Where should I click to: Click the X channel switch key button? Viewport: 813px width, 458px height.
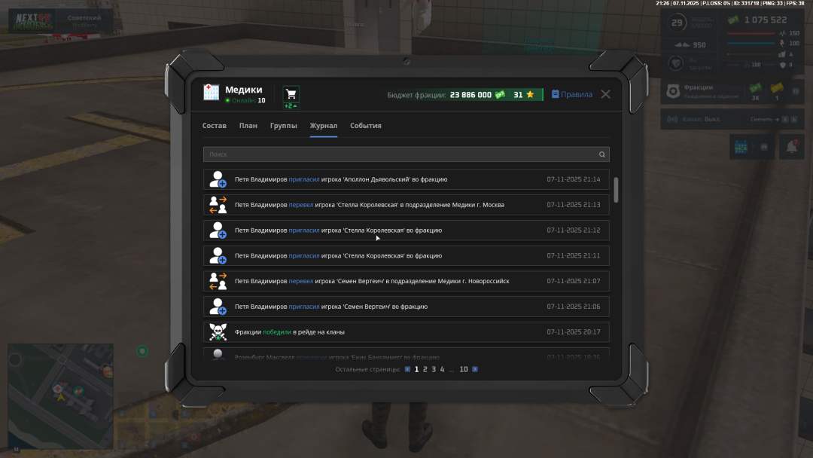785,119
